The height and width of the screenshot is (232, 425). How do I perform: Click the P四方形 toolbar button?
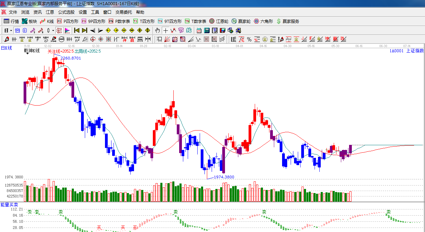point(68,21)
